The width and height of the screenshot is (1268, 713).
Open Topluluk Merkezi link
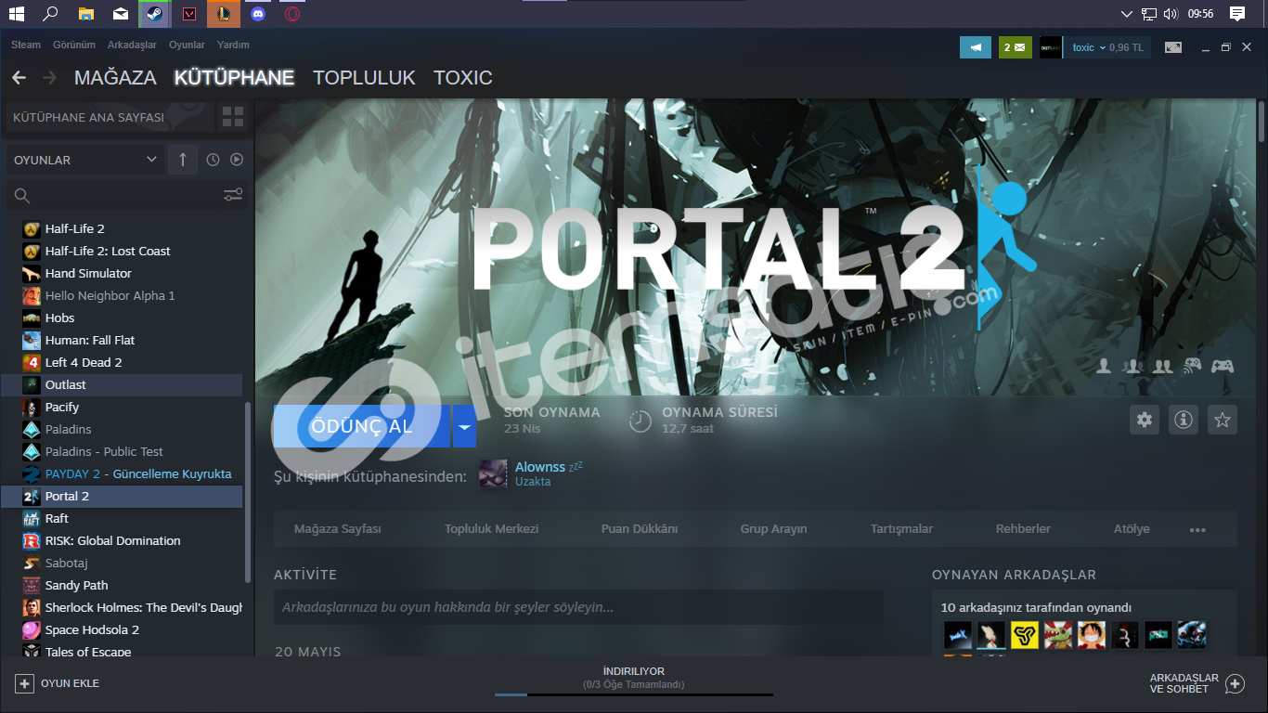(x=492, y=529)
